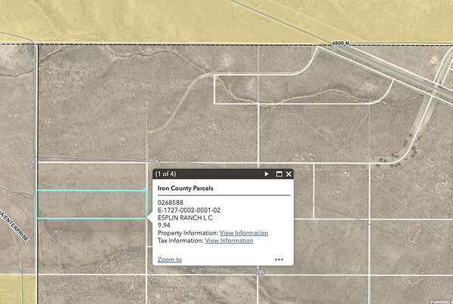453x304 pixels.
Task: Open the popup more options ellipsis
Action: (x=279, y=259)
